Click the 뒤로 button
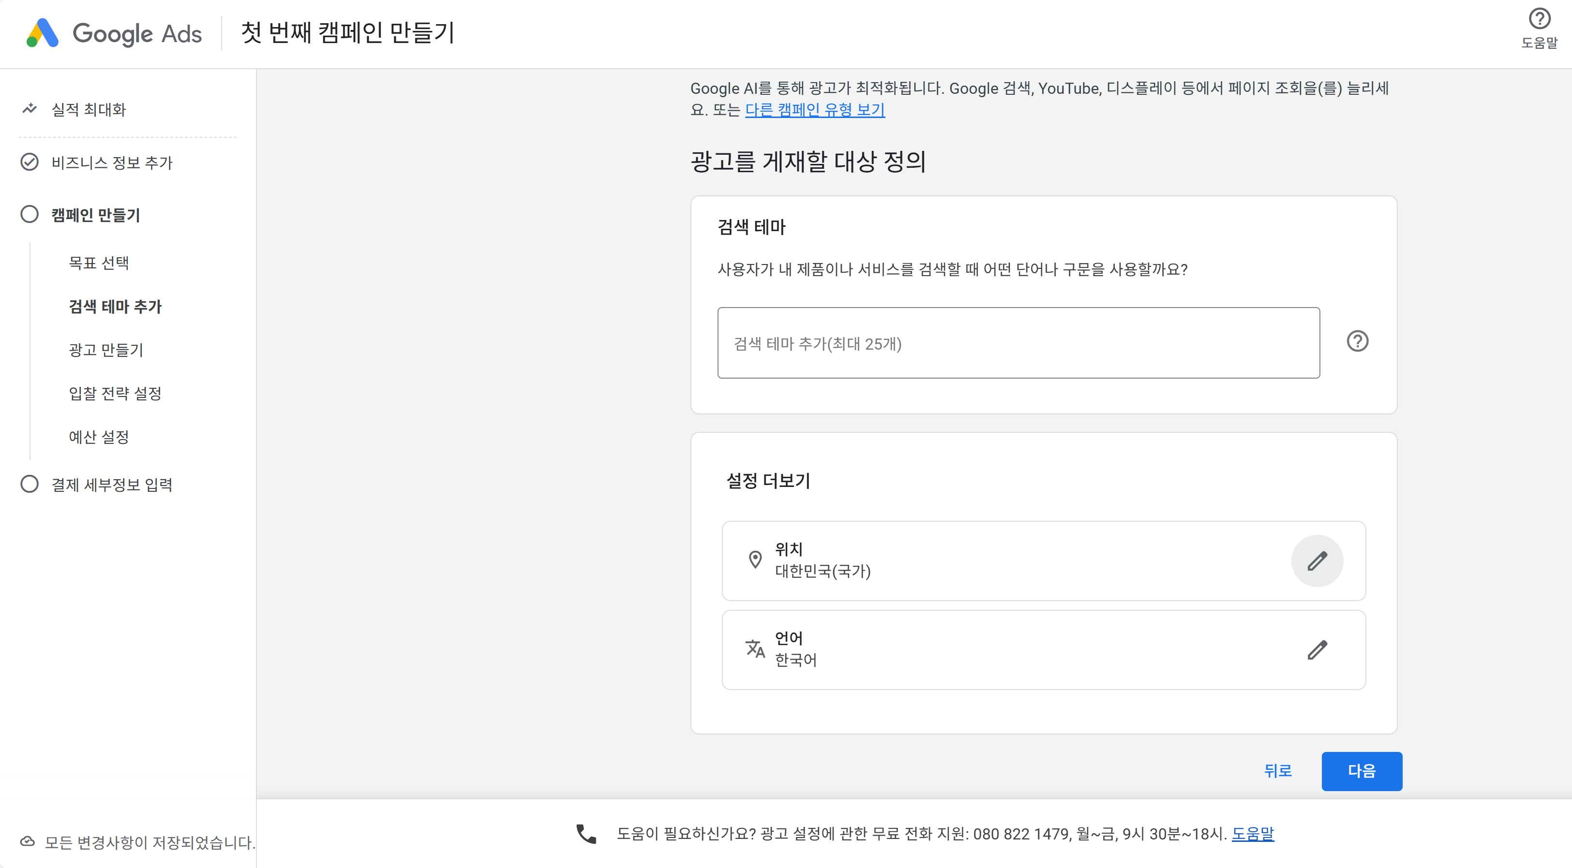 pyautogui.click(x=1278, y=771)
